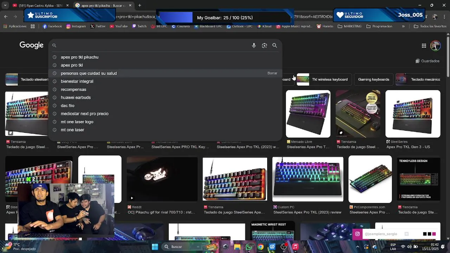450x253 pixels.
Task: Open the MARKETING bookmarks folder
Action: pos(349,26)
